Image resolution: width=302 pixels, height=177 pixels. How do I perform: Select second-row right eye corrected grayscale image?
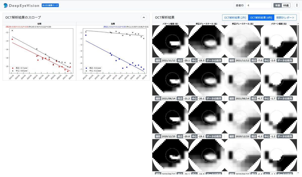click(206, 80)
